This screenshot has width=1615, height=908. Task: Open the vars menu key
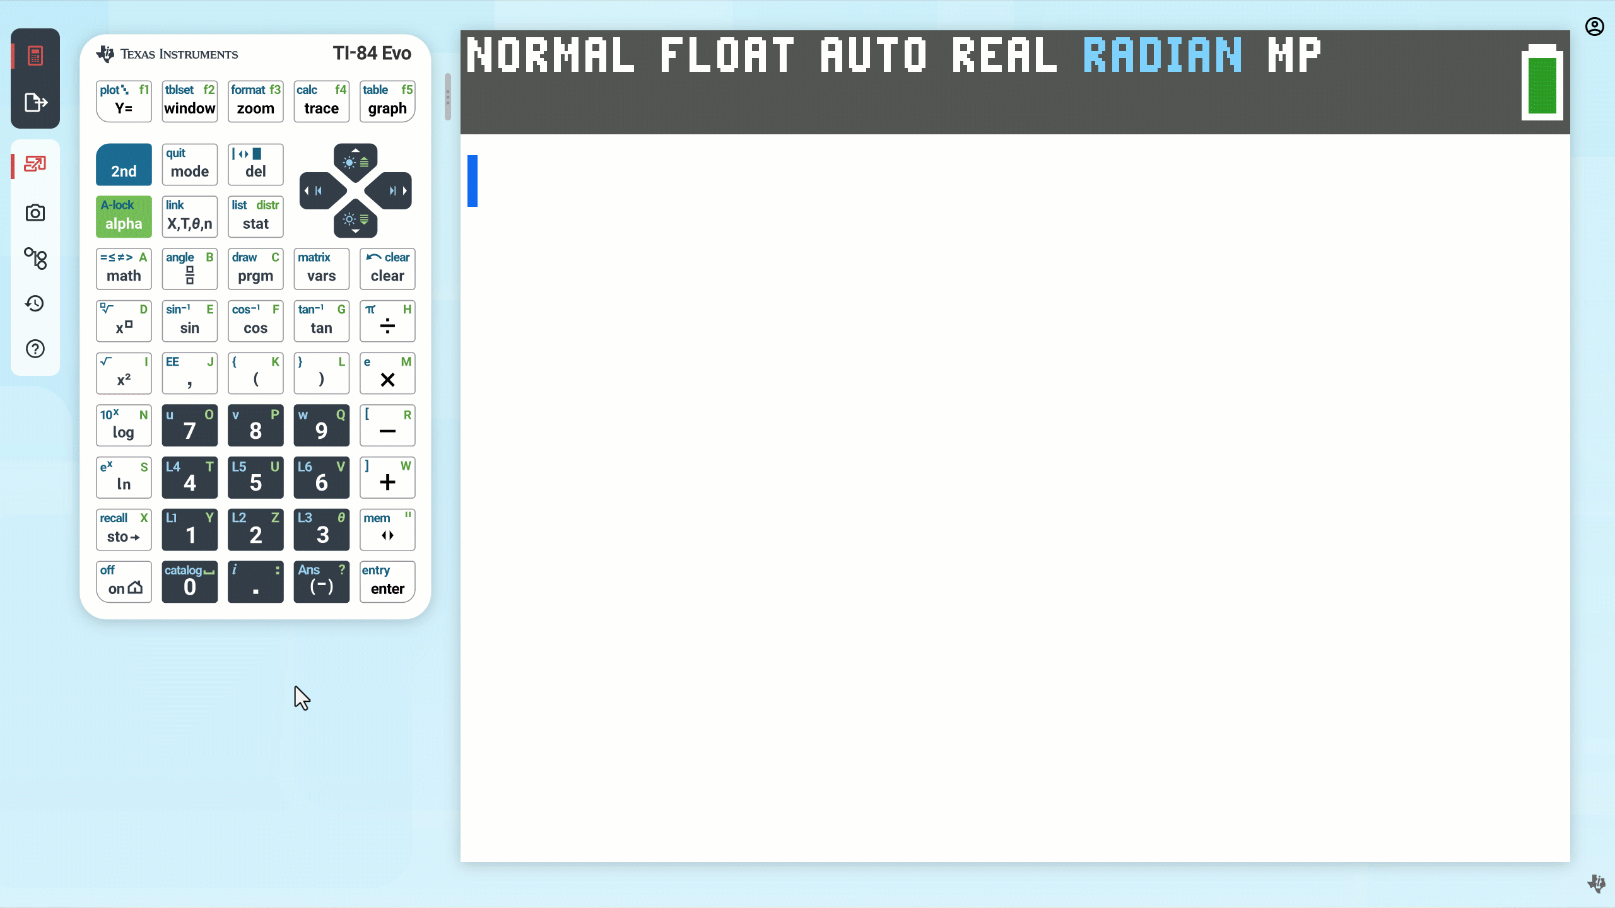point(322,269)
